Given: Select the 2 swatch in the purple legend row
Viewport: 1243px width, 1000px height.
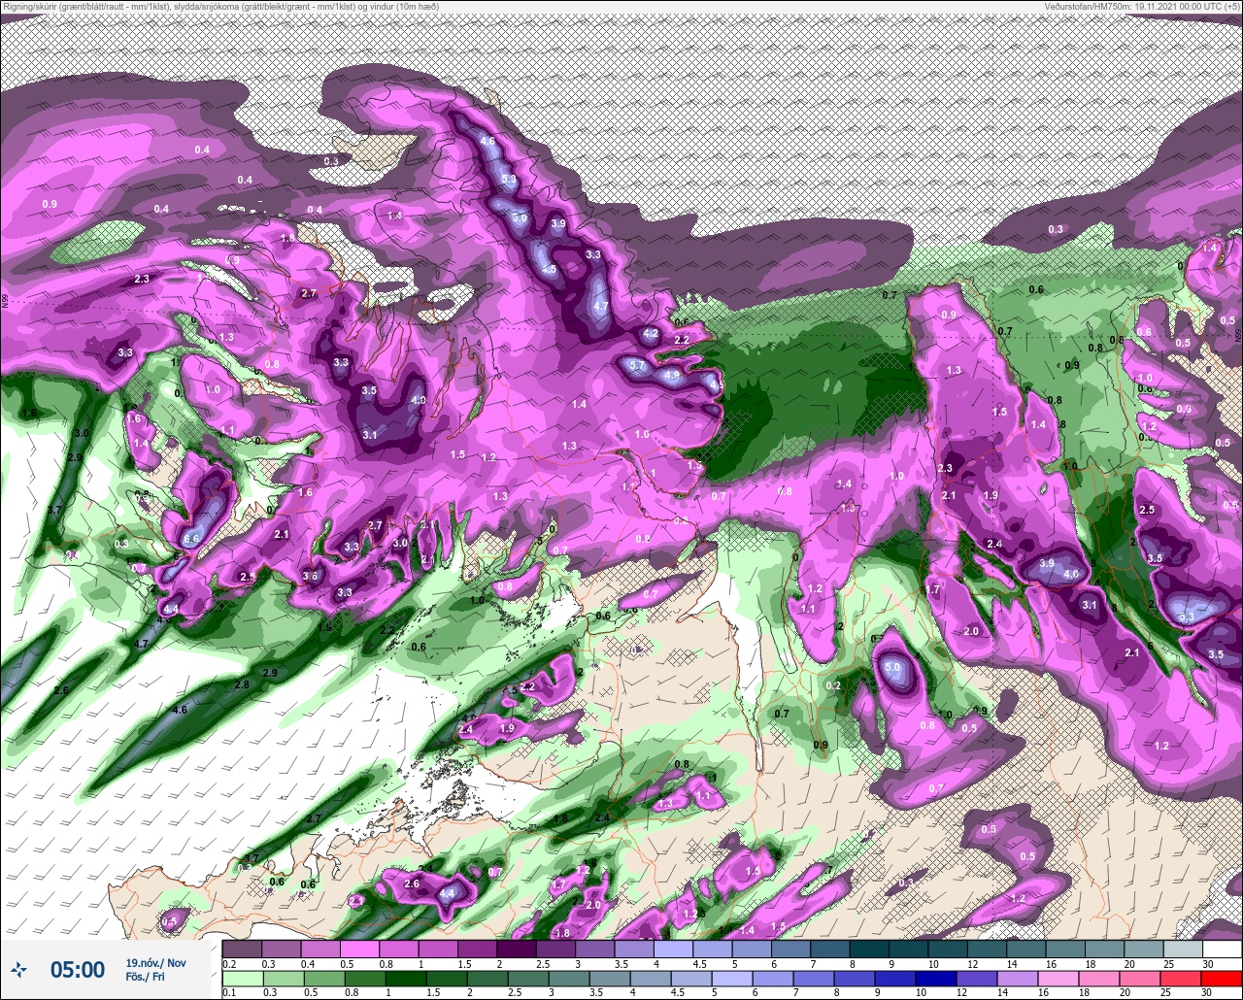Looking at the screenshot, I should (517, 949).
